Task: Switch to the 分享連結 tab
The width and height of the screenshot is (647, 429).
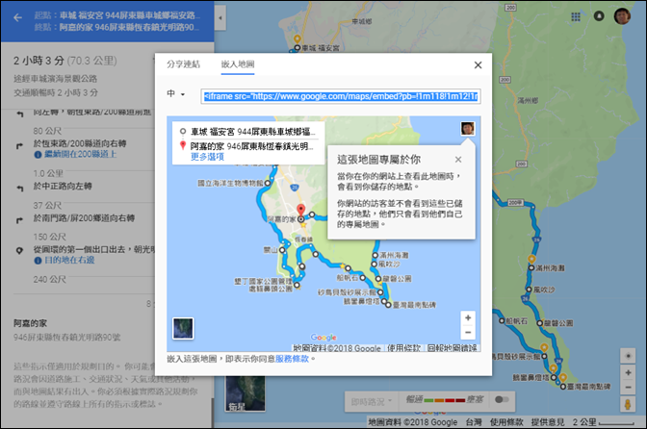Action: tap(183, 64)
